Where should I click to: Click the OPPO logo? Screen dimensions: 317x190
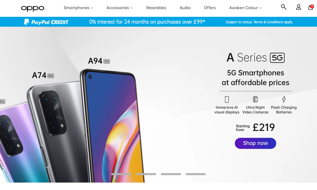33,8
